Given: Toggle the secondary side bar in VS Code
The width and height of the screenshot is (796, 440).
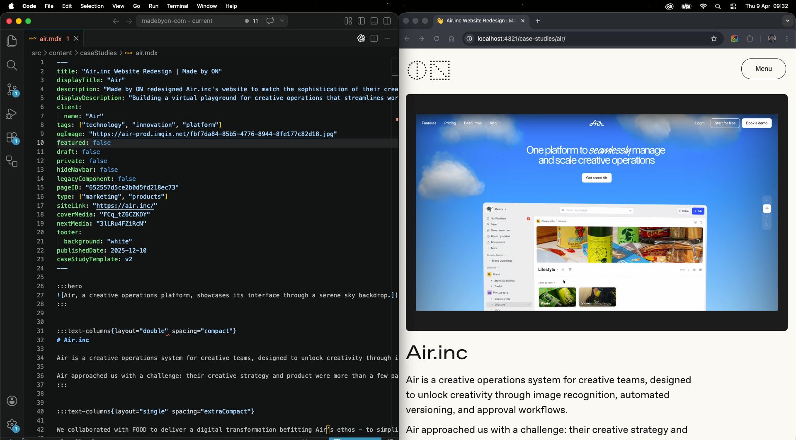Looking at the screenshot, I should (x=387, y=21).
